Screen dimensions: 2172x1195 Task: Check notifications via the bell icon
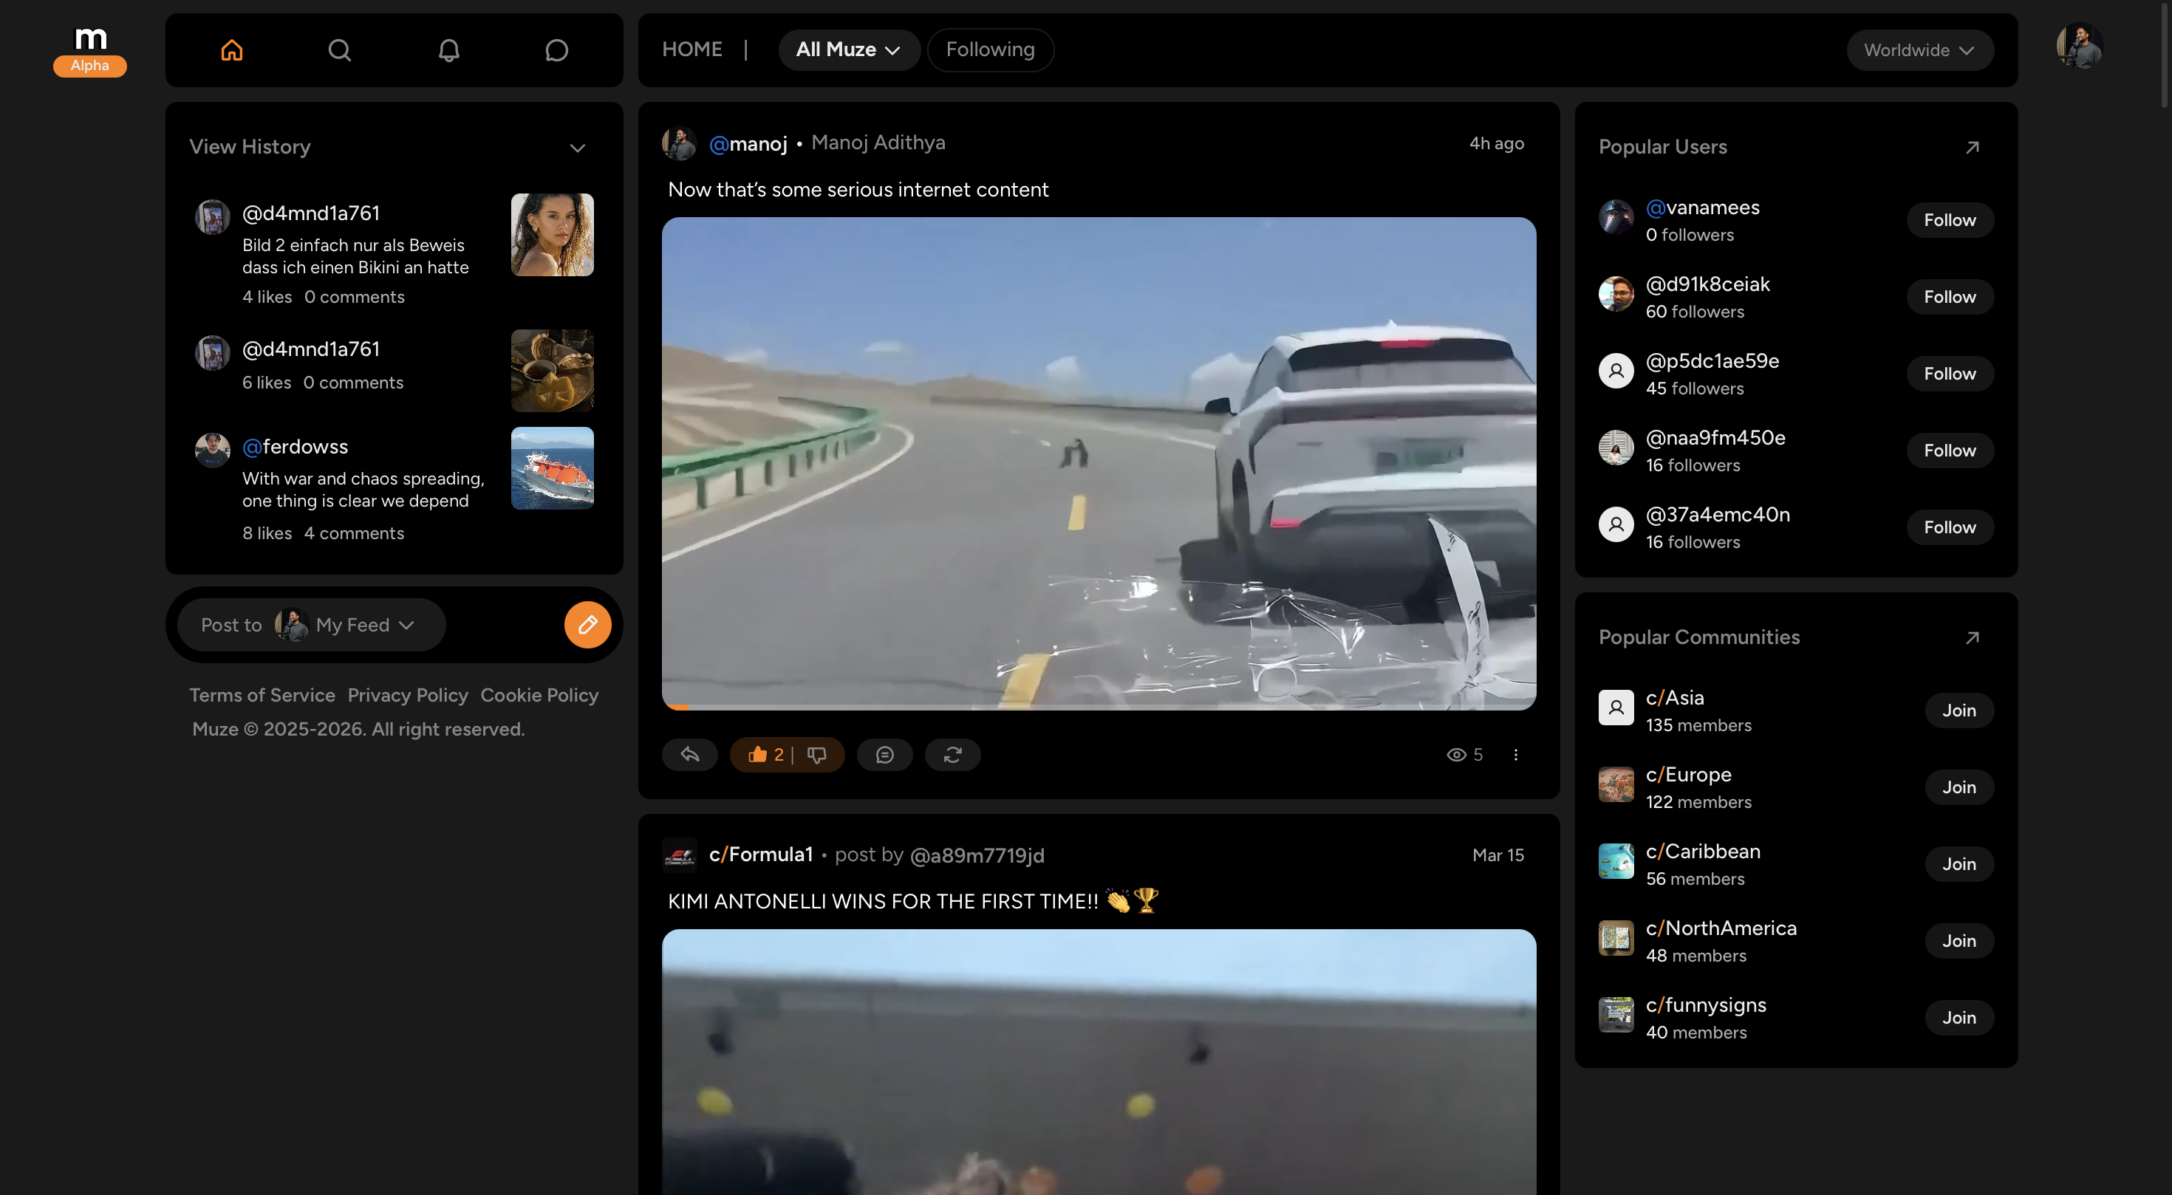click(x=448, y=49)
